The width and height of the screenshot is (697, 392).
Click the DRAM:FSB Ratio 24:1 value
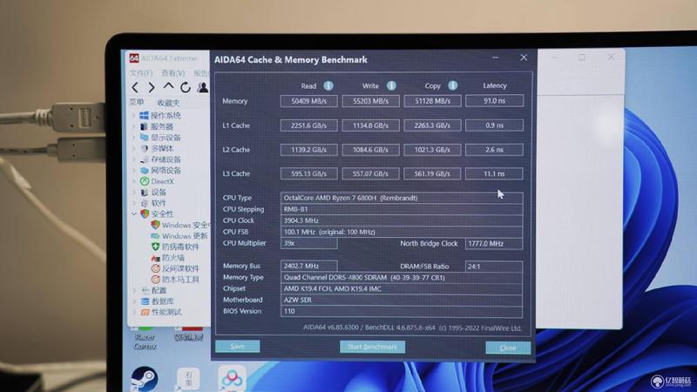pos(494,267)
